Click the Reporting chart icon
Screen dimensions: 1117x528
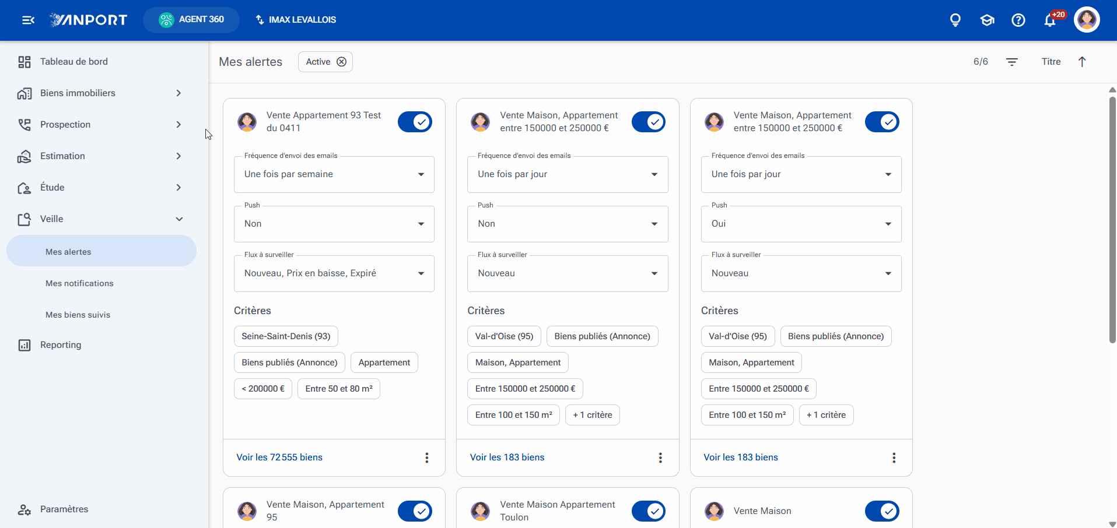pyautogui.click(x=24, y=345)
